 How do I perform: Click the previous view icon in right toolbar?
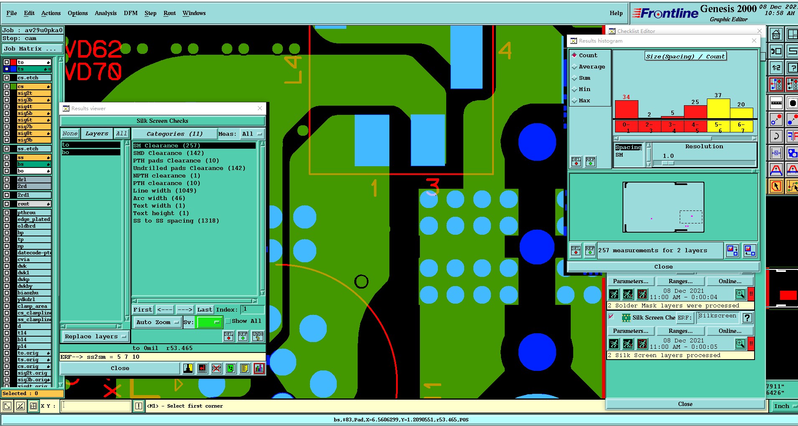(776, 51)
